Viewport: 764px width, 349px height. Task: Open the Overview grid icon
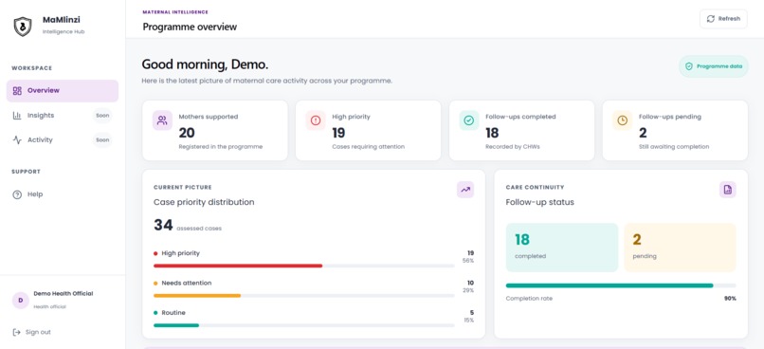point(17,91)
